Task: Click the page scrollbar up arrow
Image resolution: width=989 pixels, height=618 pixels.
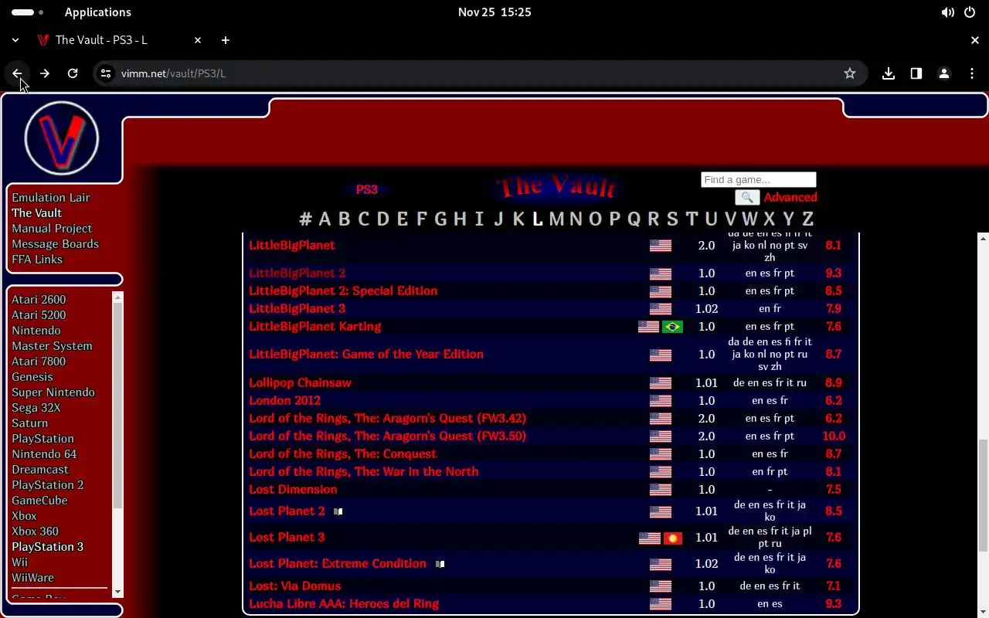Action: click(x=983, y=239)
